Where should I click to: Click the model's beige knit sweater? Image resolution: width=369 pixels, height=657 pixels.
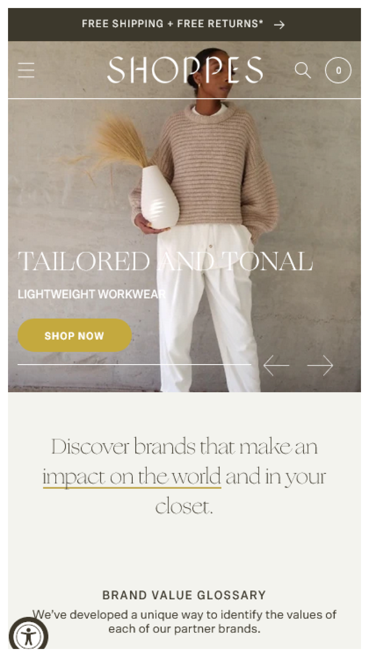point(213,168)
